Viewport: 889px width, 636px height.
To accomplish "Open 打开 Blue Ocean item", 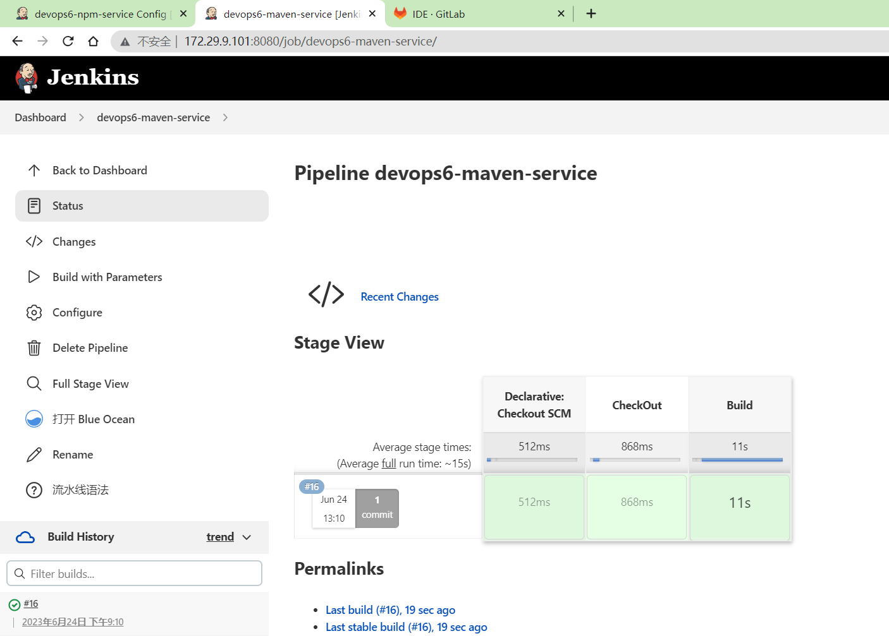I will (142, 419).
